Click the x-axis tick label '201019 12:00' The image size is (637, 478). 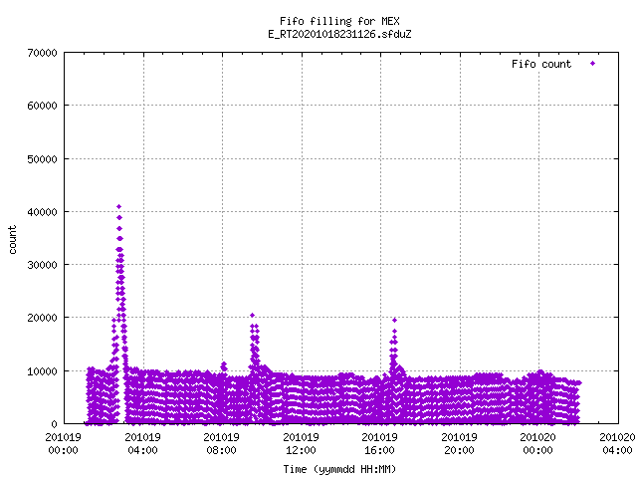[301, 444]
